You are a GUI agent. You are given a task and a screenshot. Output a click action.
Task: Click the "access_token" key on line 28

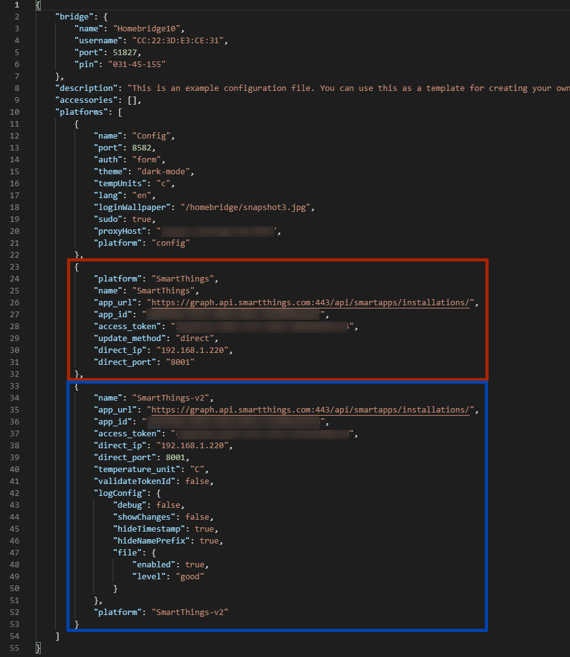pyautogui.click(x=128, y=327)
